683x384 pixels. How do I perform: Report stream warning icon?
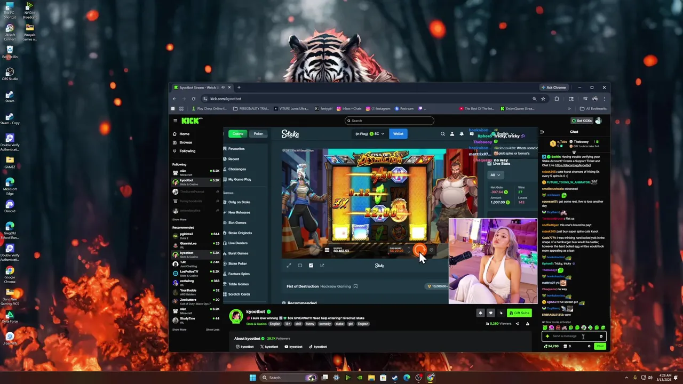tap(528, 324)
